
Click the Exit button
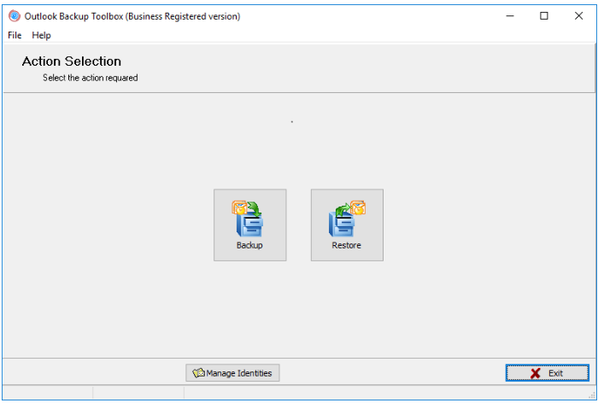pyautogui.click(x=548, y=373)
